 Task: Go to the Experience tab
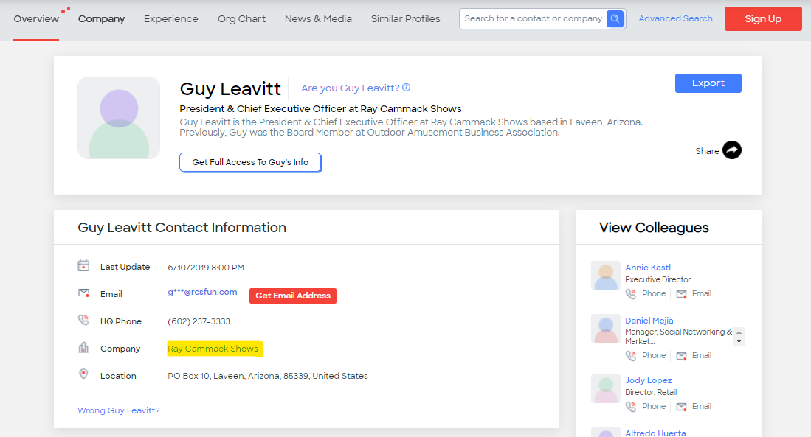pos(171,19)
